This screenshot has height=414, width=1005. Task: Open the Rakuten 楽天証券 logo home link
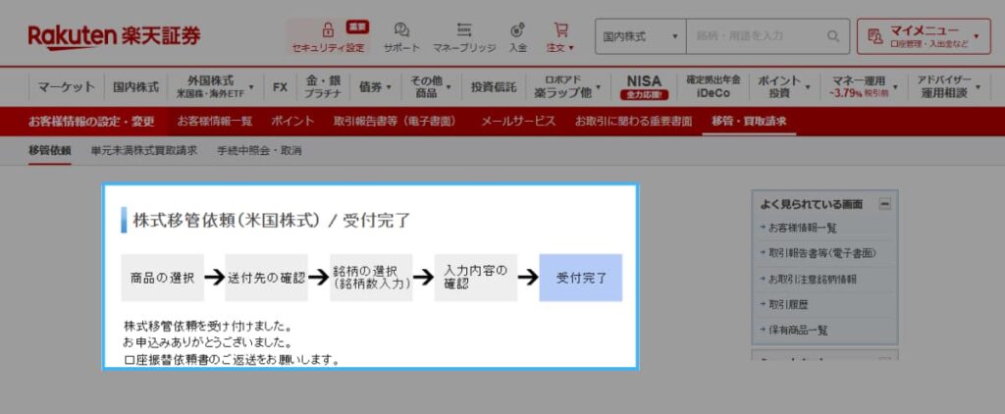click(x=114, y=36)
